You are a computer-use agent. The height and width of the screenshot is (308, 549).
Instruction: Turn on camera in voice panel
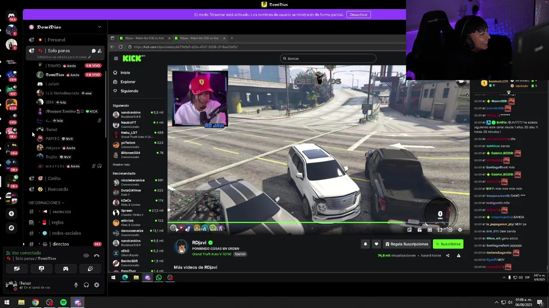pos(17,269)
